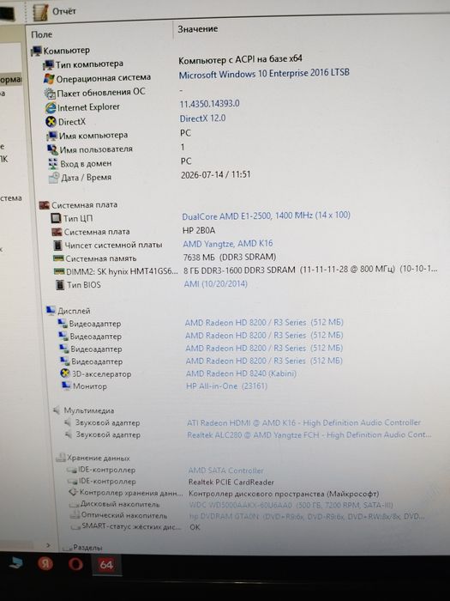
Task: Expand the left tree panel arrow
Action: tap(48, 545)
